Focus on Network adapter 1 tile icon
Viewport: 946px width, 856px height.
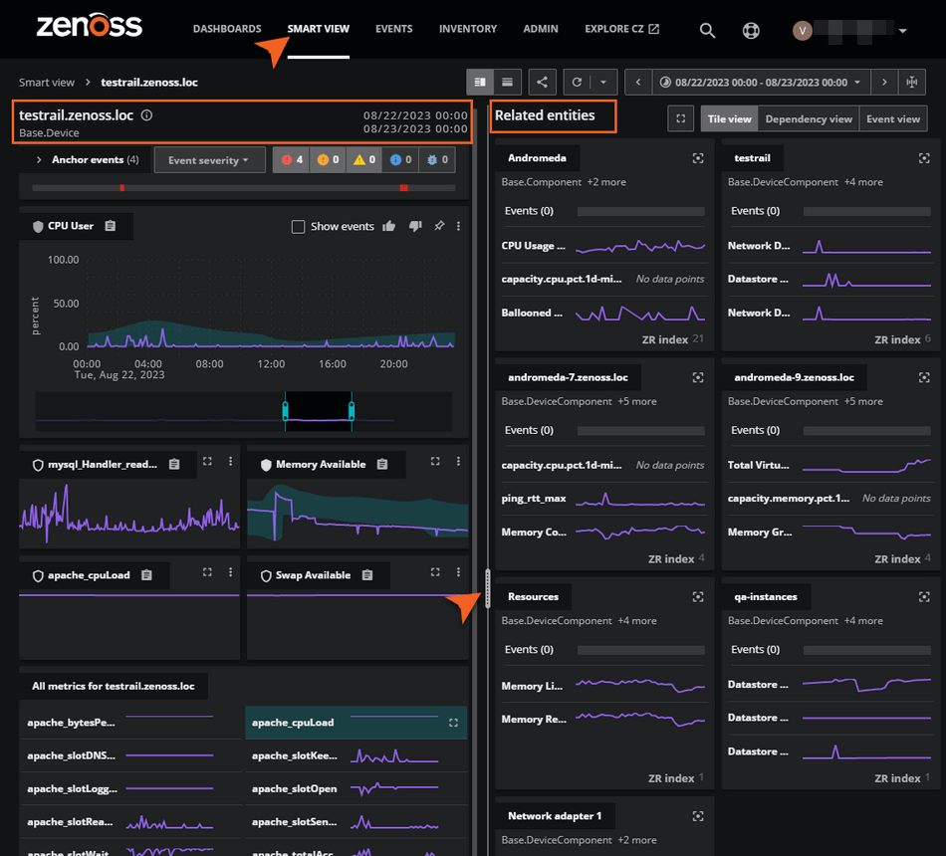[x=698, y=816]
